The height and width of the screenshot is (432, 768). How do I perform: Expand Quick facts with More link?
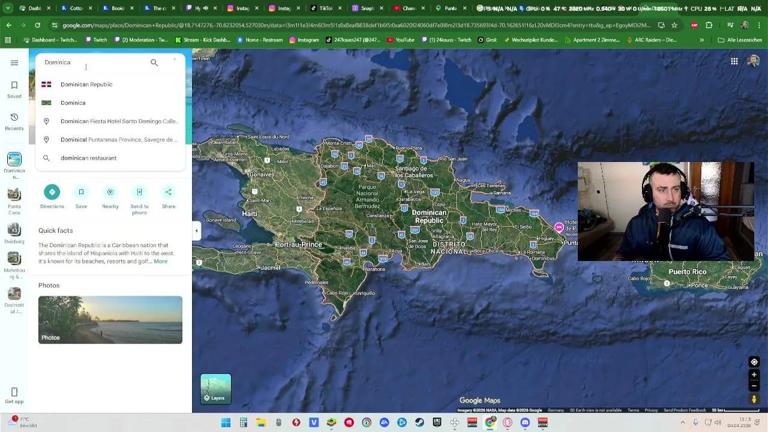160,262
